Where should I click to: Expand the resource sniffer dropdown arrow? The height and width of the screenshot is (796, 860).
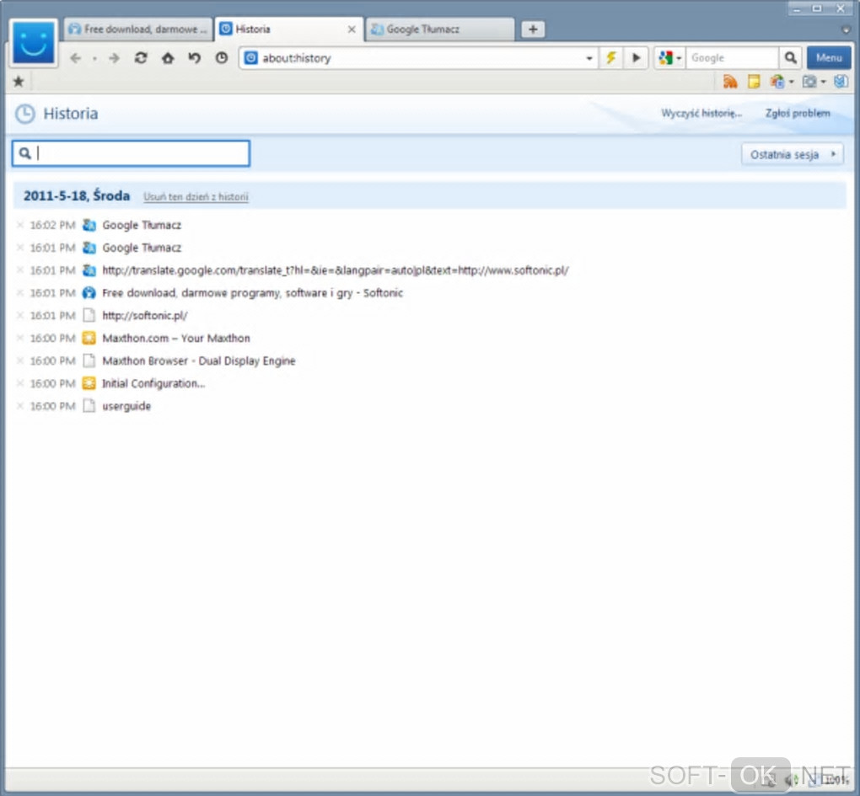click(791, 83)
